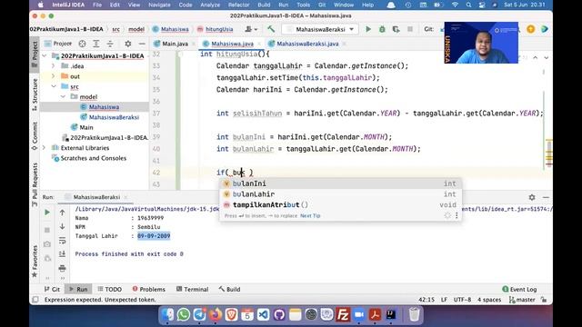
Task: Open FileZilla from the Dock
Action: [343, 315]
